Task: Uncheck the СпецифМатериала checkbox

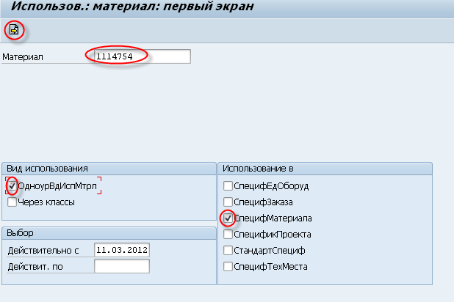Action: [x=228, y=218]
